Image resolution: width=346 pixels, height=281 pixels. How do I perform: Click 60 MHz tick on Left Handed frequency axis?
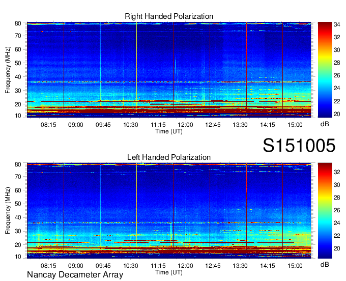pyautogui.click(x=18, y=190)
